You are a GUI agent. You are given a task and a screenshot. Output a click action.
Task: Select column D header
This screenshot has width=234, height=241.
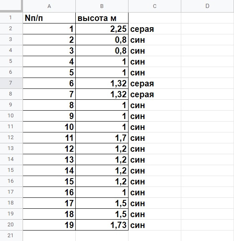208,6
